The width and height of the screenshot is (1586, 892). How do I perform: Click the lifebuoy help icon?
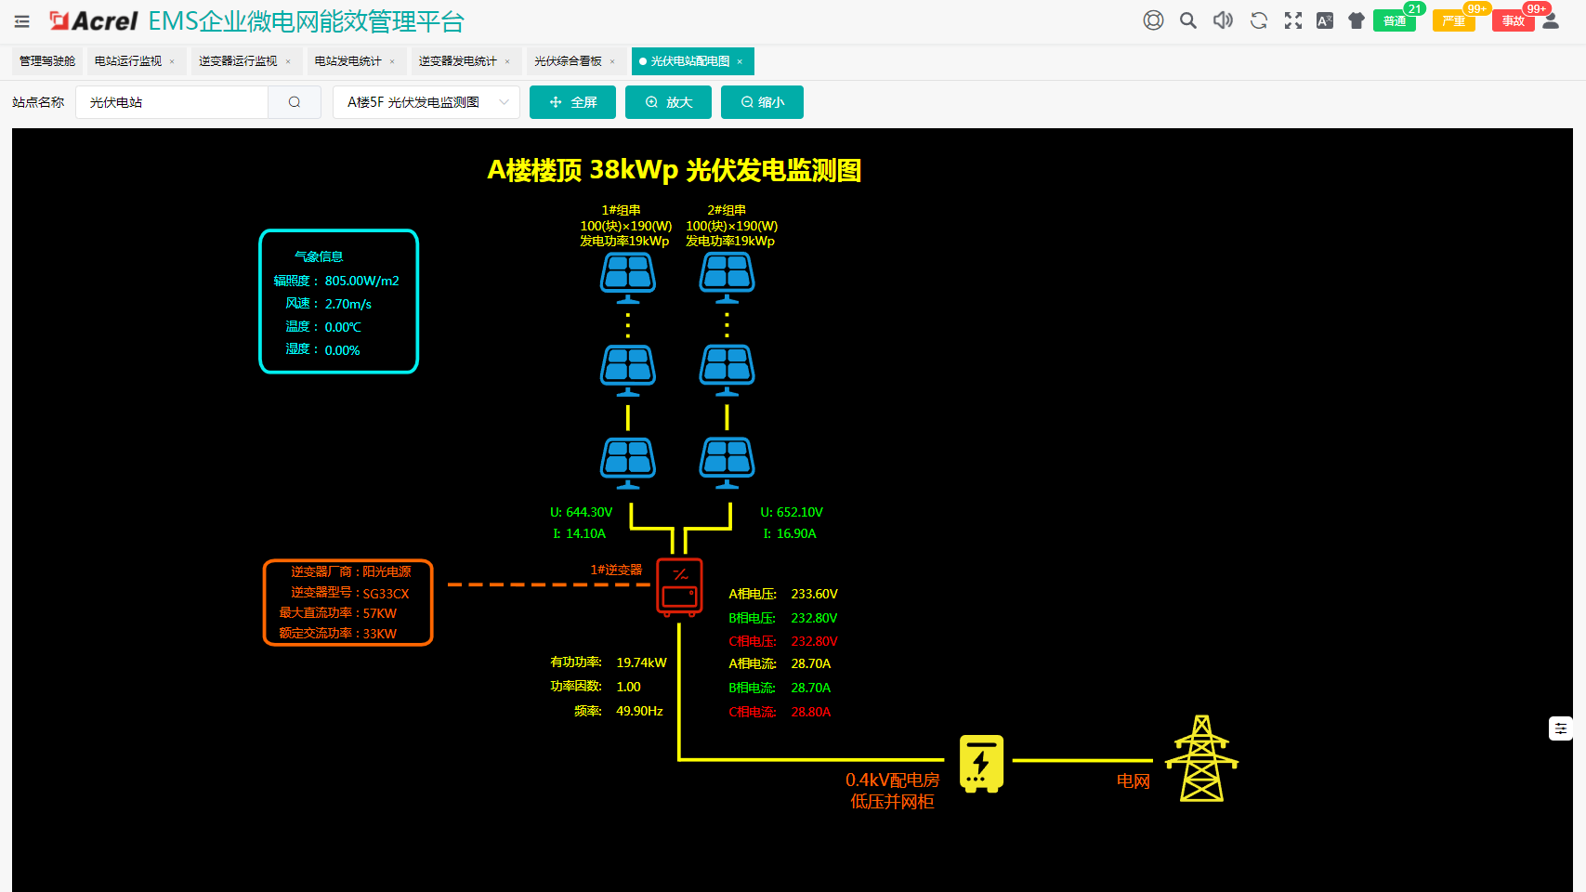1153,20
